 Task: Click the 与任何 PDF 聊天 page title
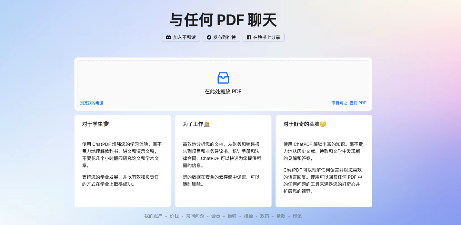[223, 20]
